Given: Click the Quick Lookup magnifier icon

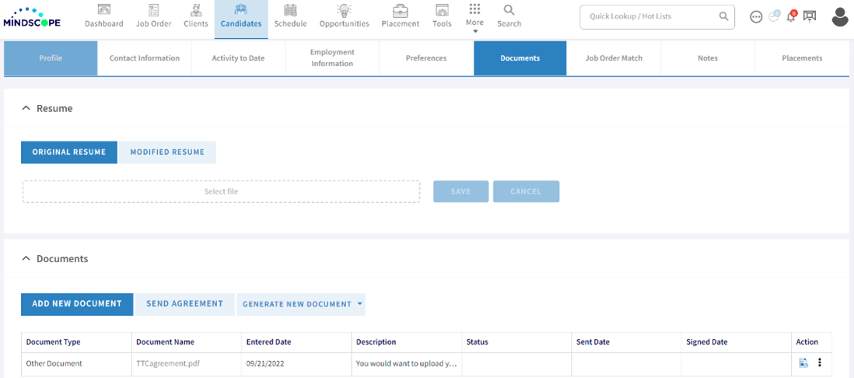Looking at the screenshot, I should coord(723,16).
